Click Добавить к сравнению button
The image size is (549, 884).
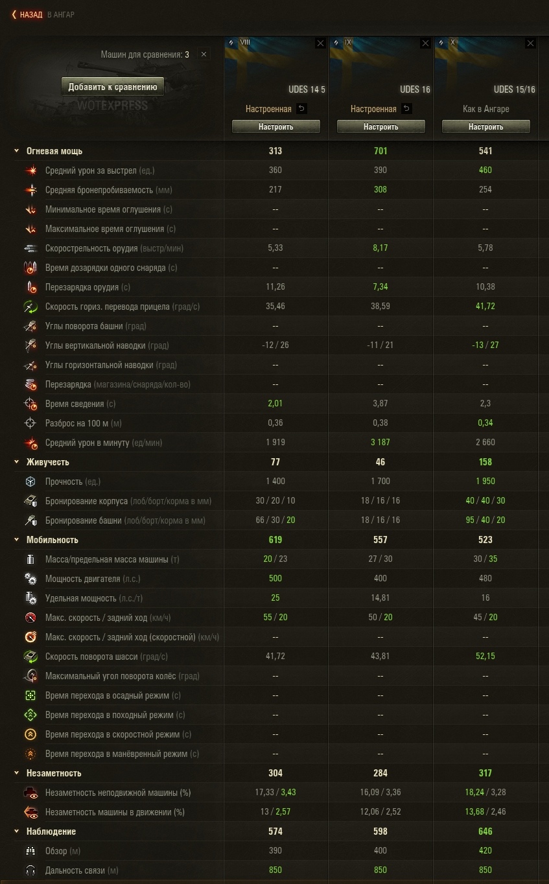tap(113, 87)
